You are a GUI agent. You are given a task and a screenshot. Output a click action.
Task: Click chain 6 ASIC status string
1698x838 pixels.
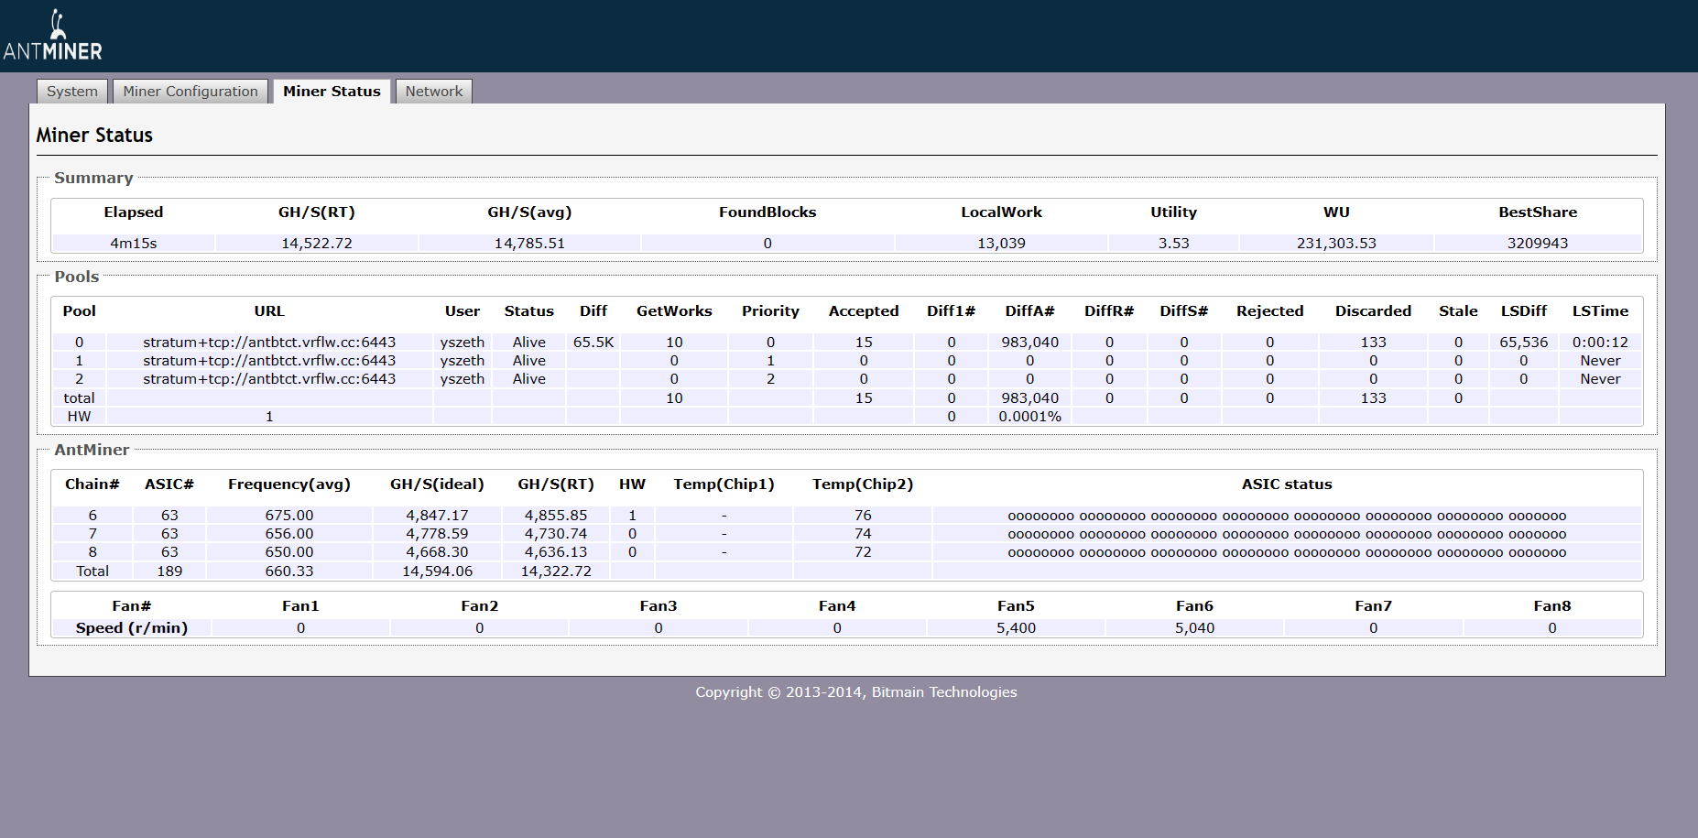pyautogui.click(x=1287, y=517)
